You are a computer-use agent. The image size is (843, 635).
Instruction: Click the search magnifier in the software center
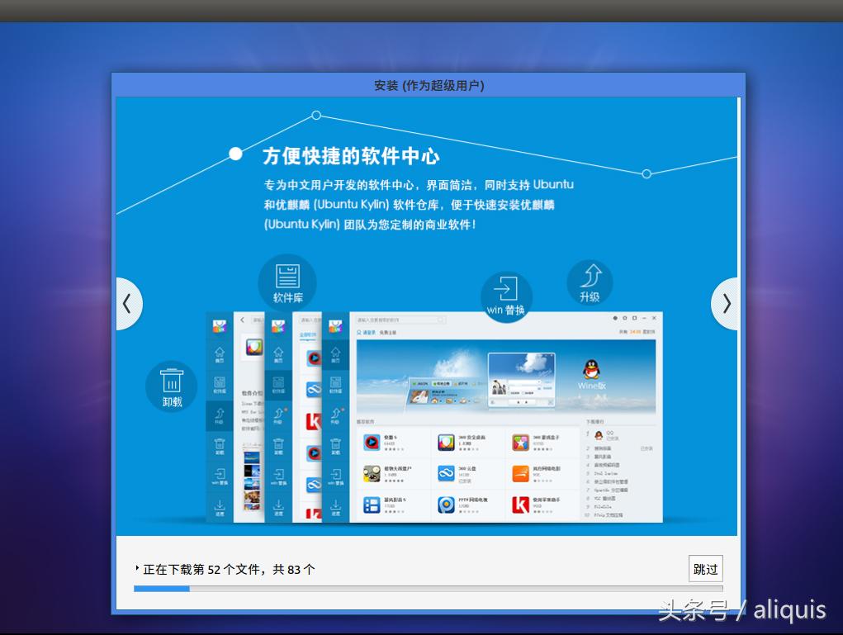pyautogui.click(x=440, y=320)
